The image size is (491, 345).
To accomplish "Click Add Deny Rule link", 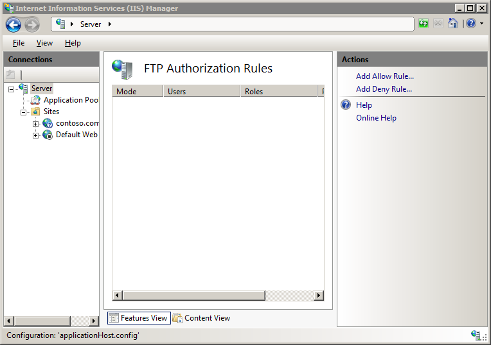I will pyautogui.click(x=384, y=89).
